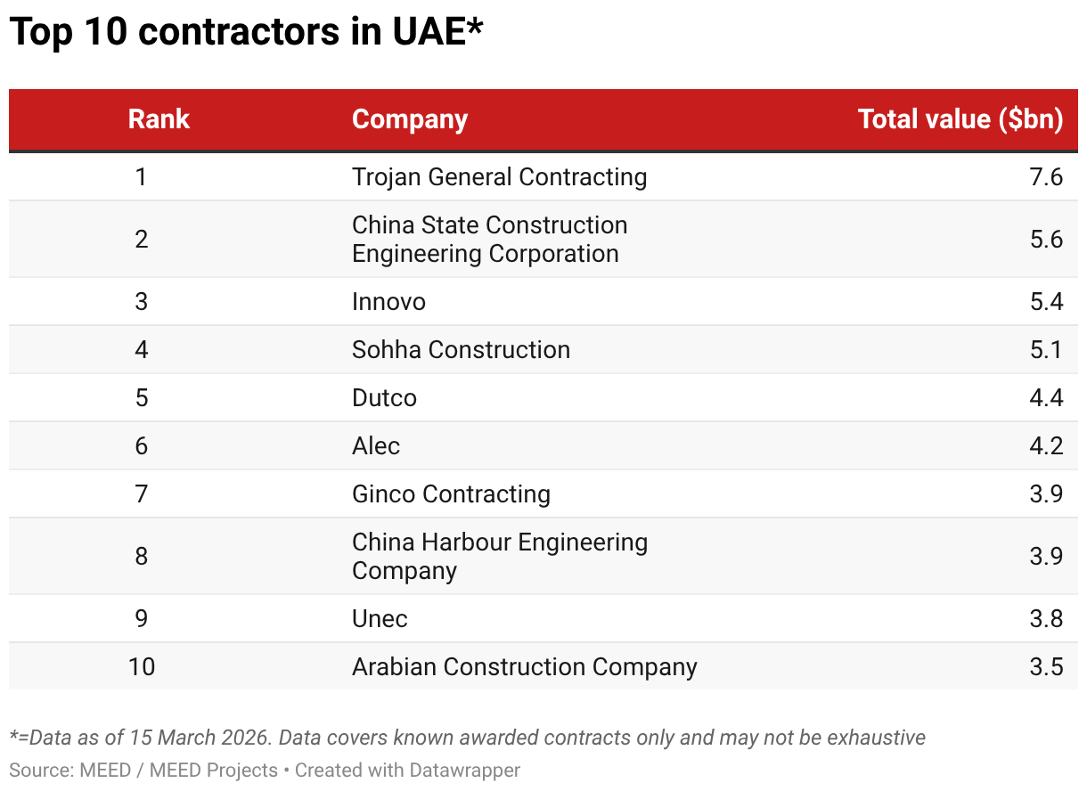Screen dimensions: 1087x791
Task: Click the Total value ($bn) header
Action: pos(960,119)
